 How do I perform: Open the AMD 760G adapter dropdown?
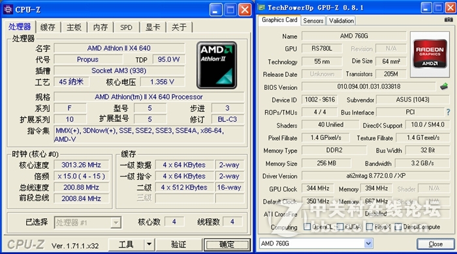click(x=368, y=243)
